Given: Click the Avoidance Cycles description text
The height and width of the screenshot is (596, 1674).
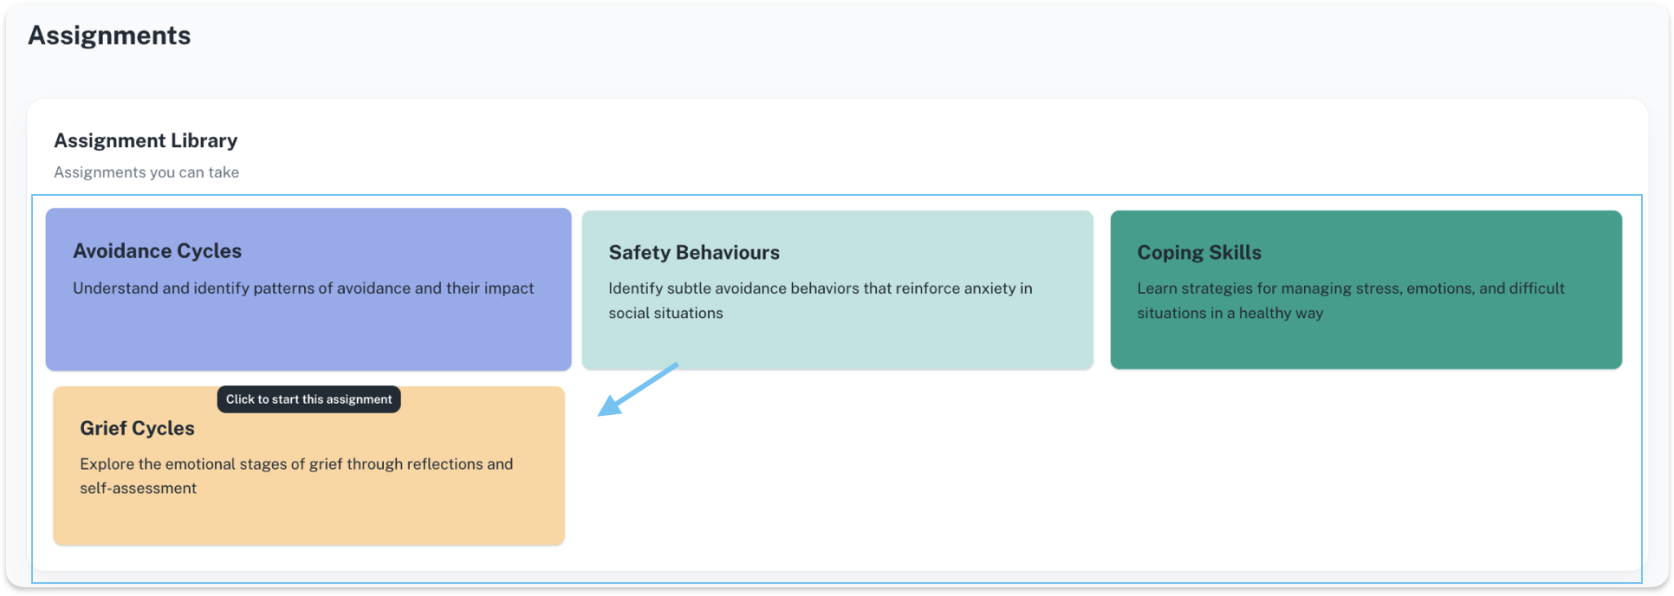Looking at the screenshot, I should (303, 288).
